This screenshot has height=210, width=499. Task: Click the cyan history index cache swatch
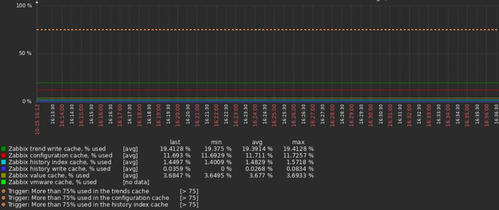[4, 162]
